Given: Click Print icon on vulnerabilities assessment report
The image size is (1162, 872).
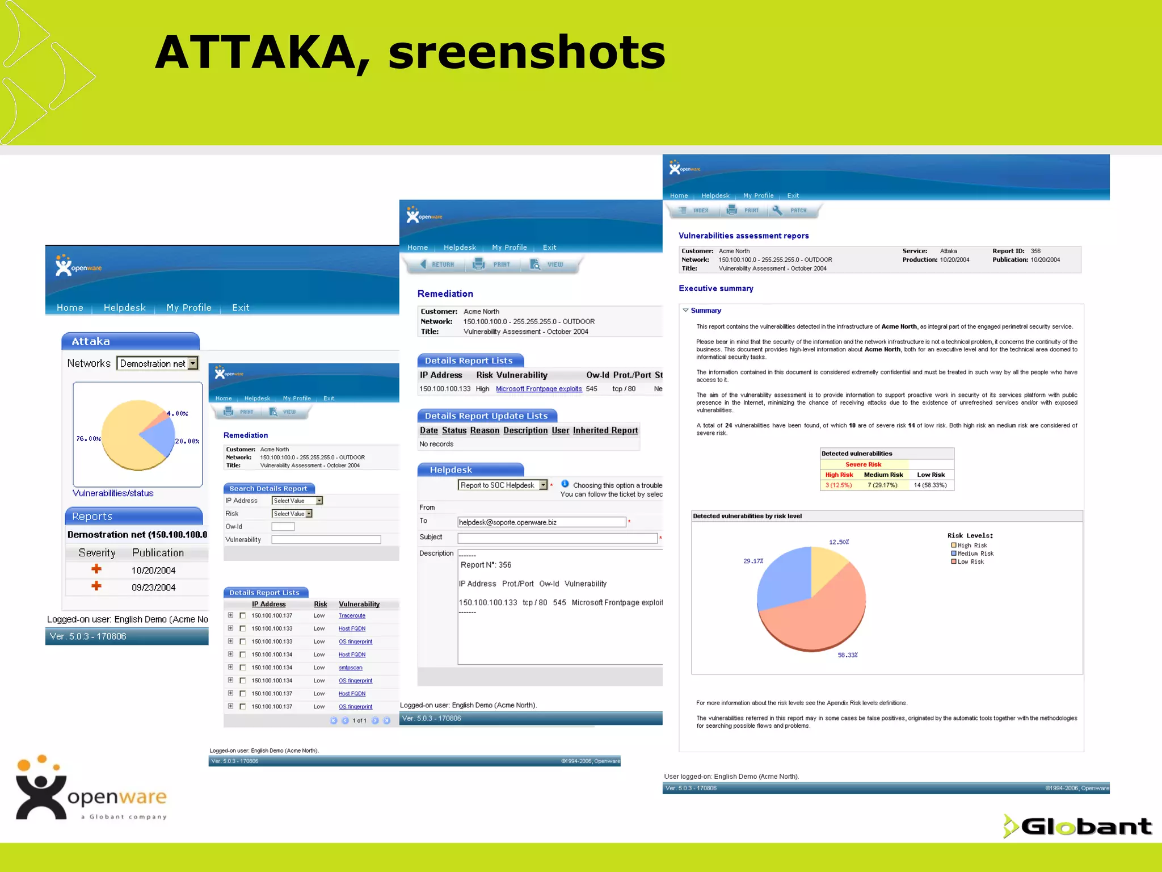Looking at the screenshot, I should (732, 210).
